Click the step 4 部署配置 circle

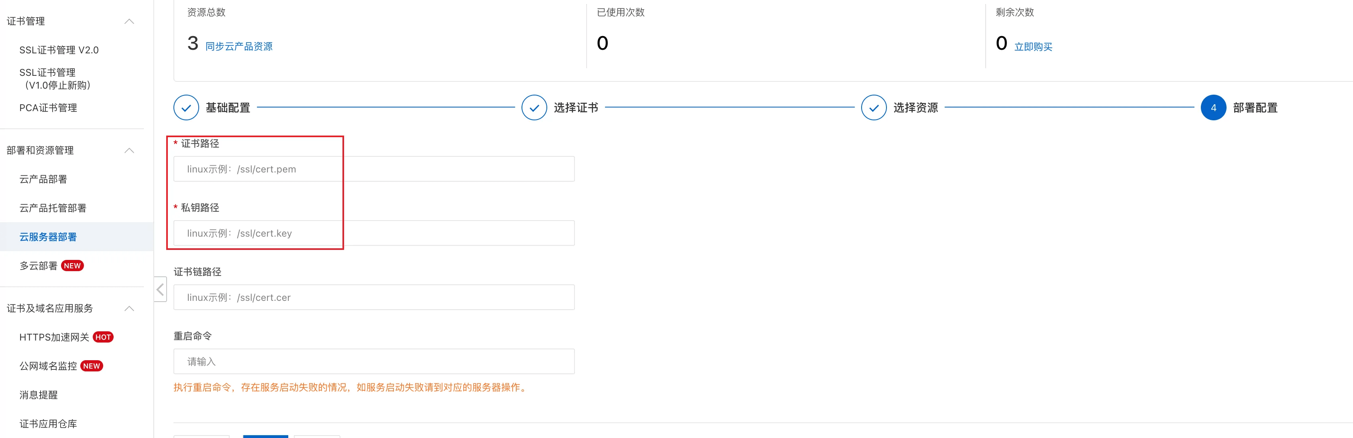point(1213,107)
